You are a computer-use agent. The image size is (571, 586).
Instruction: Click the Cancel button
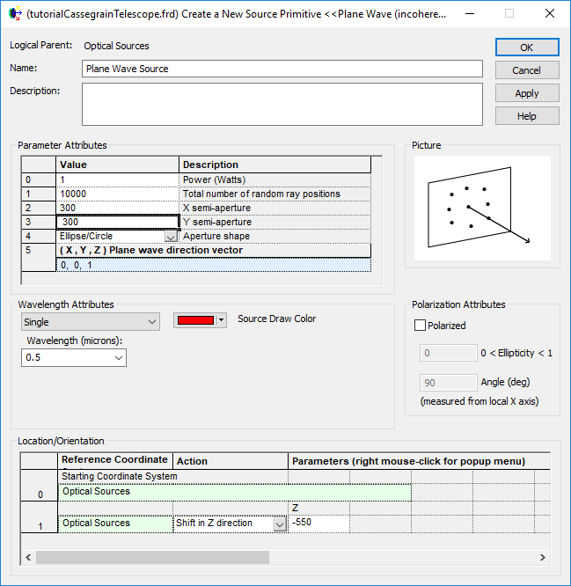[526, 70]
